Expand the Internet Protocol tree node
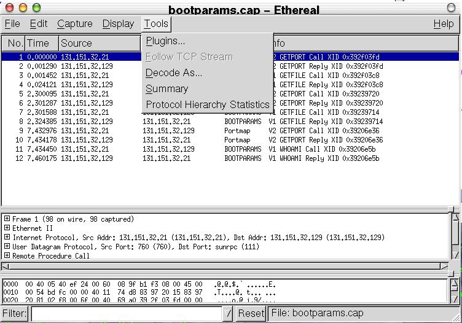 coord(7,237)
